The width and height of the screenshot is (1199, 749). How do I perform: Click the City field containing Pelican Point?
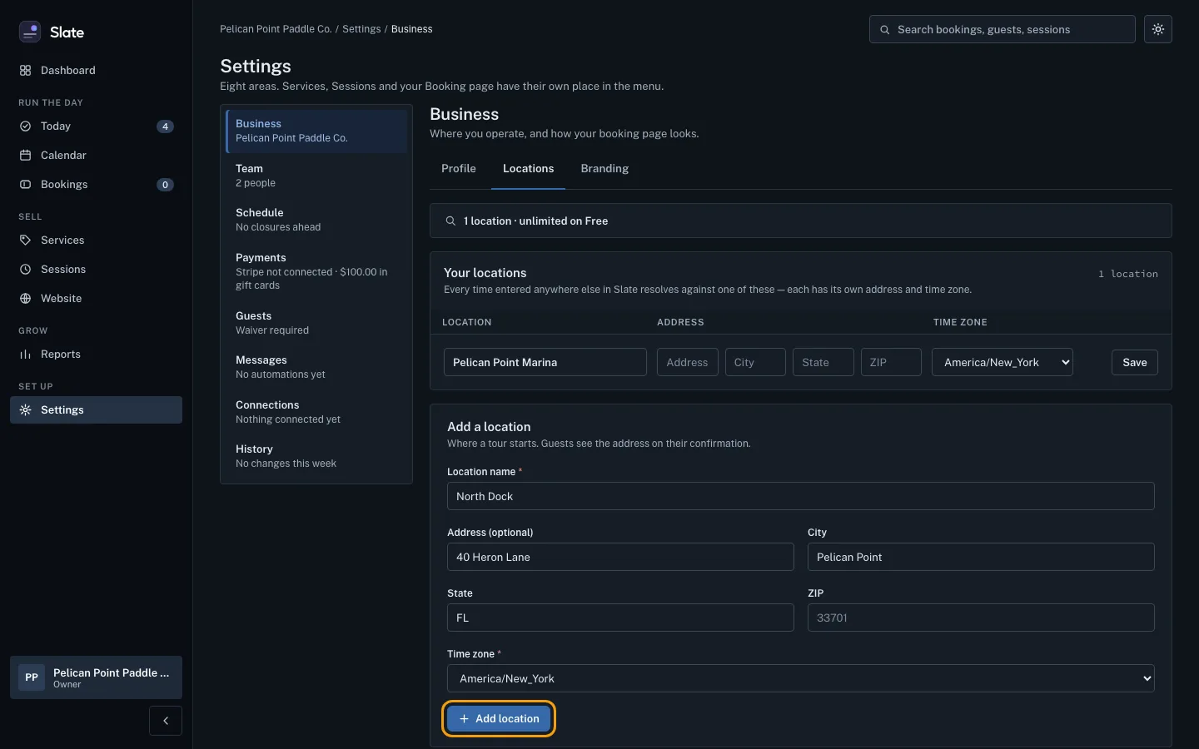point(981,557)
